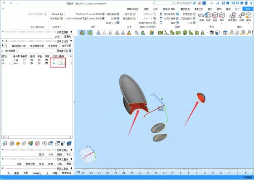Viewport: 254px width, 180px height.
Task: Expand the 测量工具页 panel triangle
Action: pyautogui.click(x=71, y=159)
